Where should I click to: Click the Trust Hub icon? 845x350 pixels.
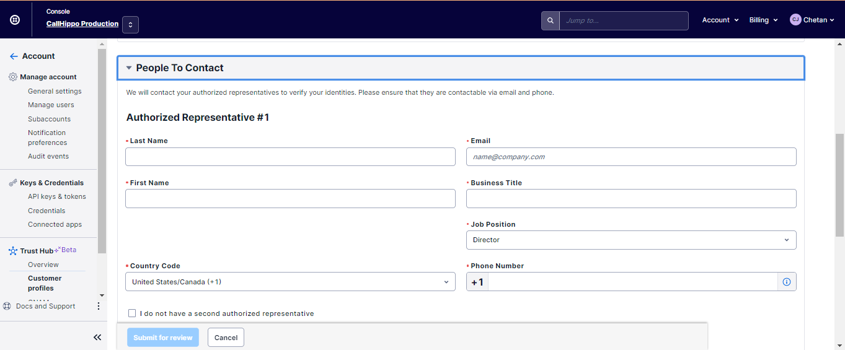(x=13, y=251)
